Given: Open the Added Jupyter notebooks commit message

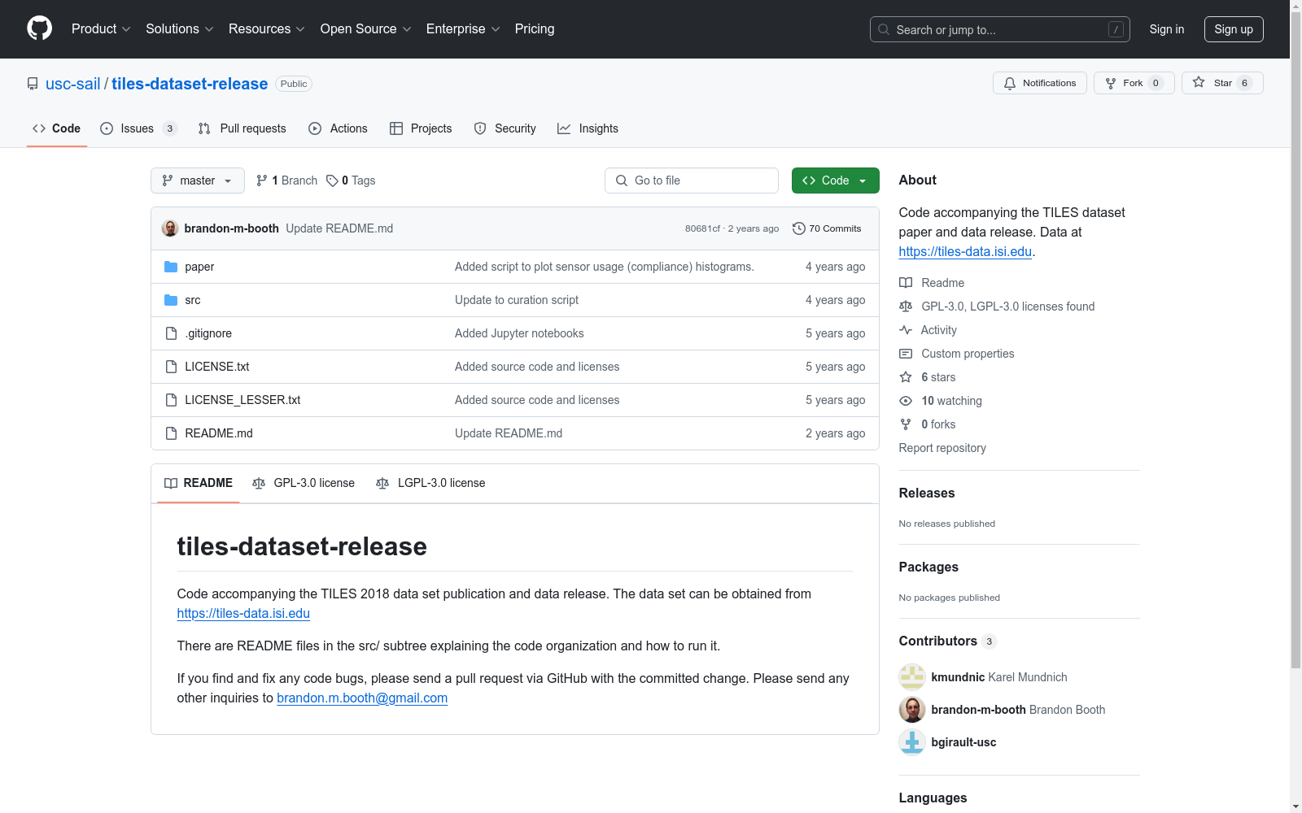Looking at the screenshot, I should point(519,333).
